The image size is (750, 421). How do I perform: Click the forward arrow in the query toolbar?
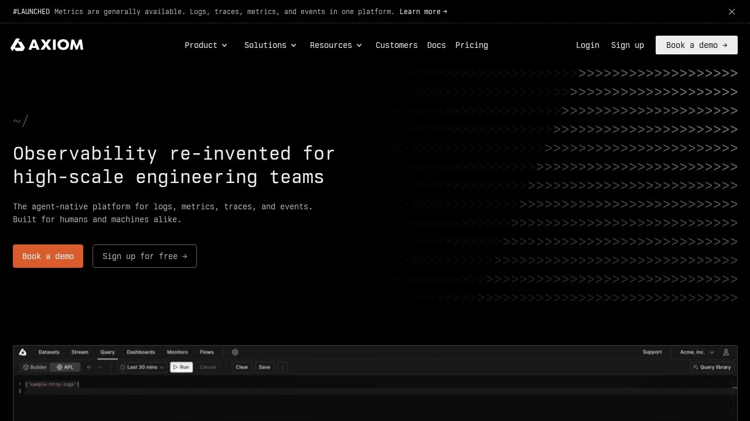[100, 367]
